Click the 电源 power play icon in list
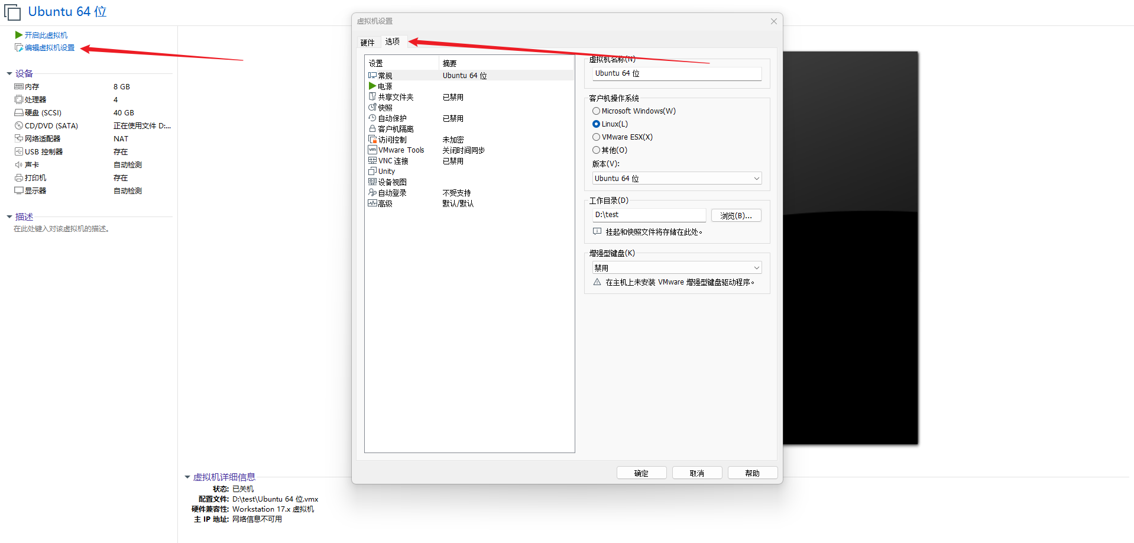Viewport: 1134px width, 543px height. pyautogui.click(x=372, y=86)
